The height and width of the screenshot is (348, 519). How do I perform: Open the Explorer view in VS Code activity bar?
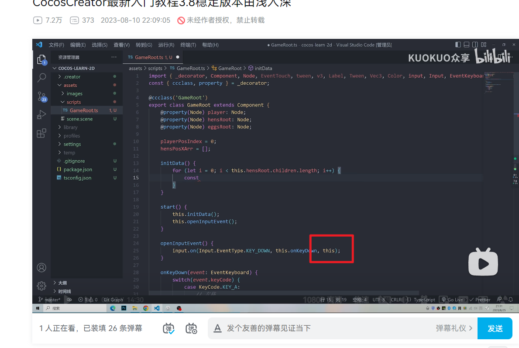tap(42, 60)
